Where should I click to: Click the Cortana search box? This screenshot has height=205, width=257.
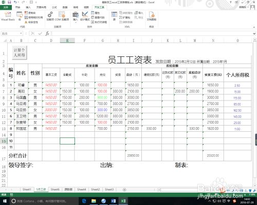click(x=44, y=201)
